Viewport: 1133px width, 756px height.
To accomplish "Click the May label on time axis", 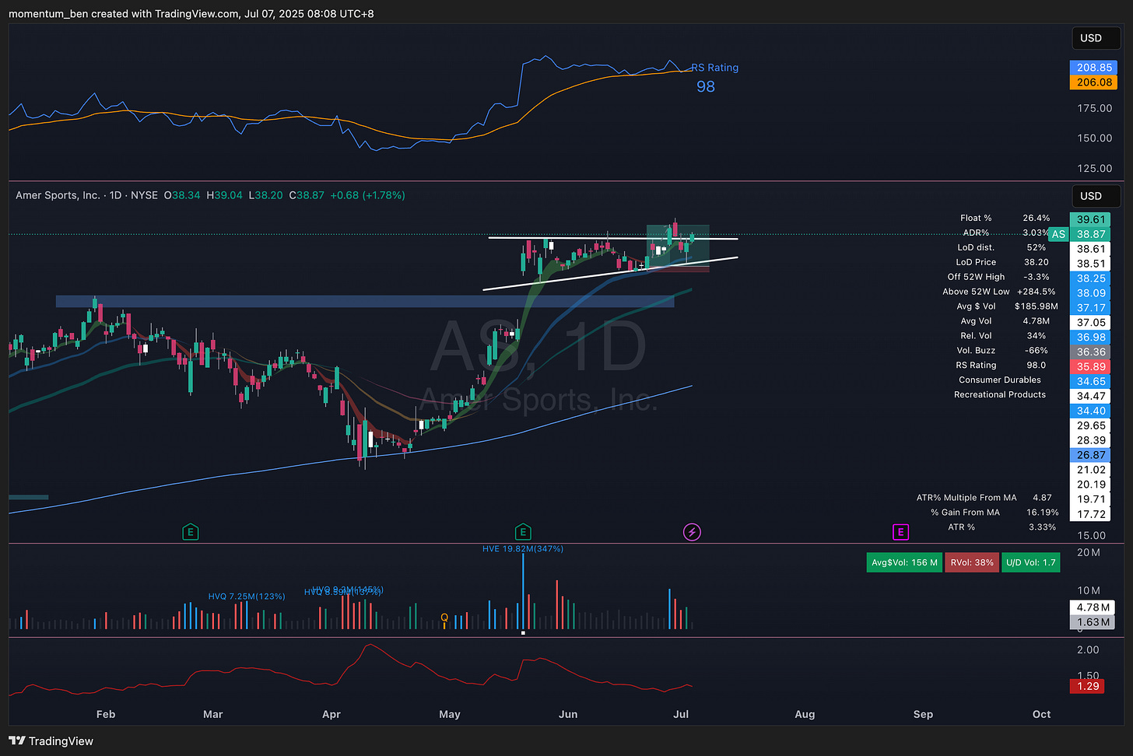I will tap(450, 714).
